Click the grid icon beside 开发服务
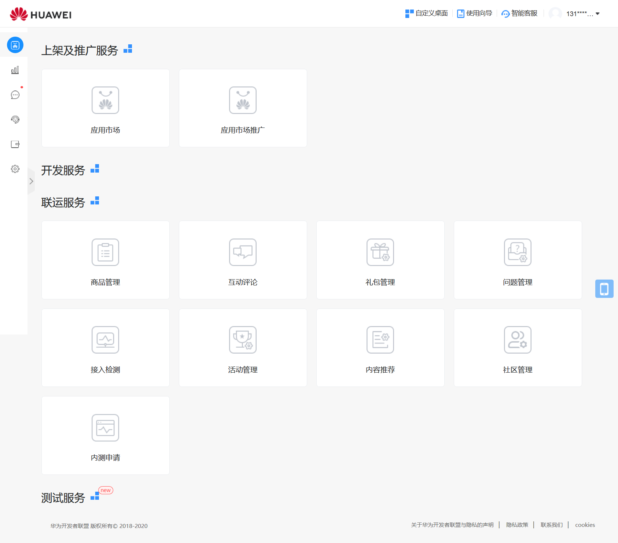Image resolution: width=618 pixels, height=543 pixels. 95,169
